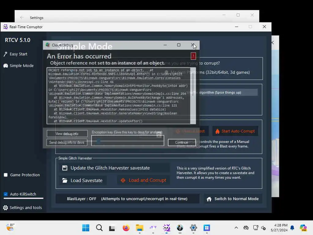This screenshot has height=235, width=313.
Task: Show hidden system tray icons
Action: (x=236, y=228)
